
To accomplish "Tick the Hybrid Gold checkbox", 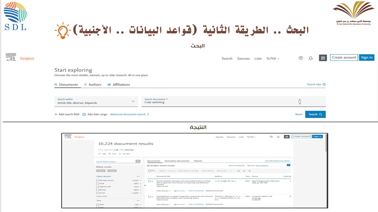I will click(x=97, y=187).
